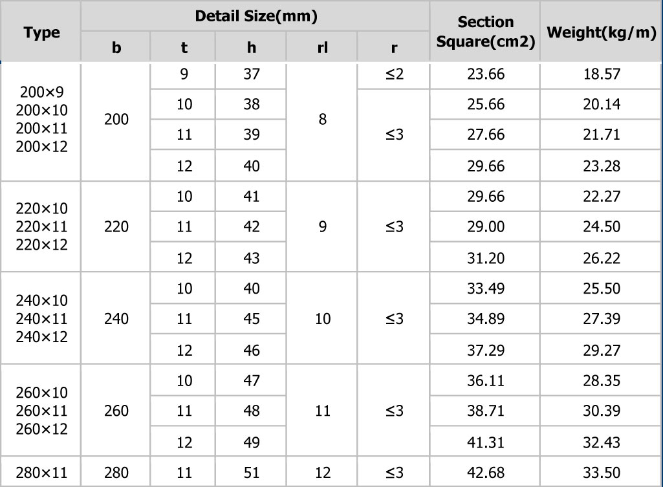
Task: Select the type cell listing 200×9 to 200×12
Action: tap(41, 120)
